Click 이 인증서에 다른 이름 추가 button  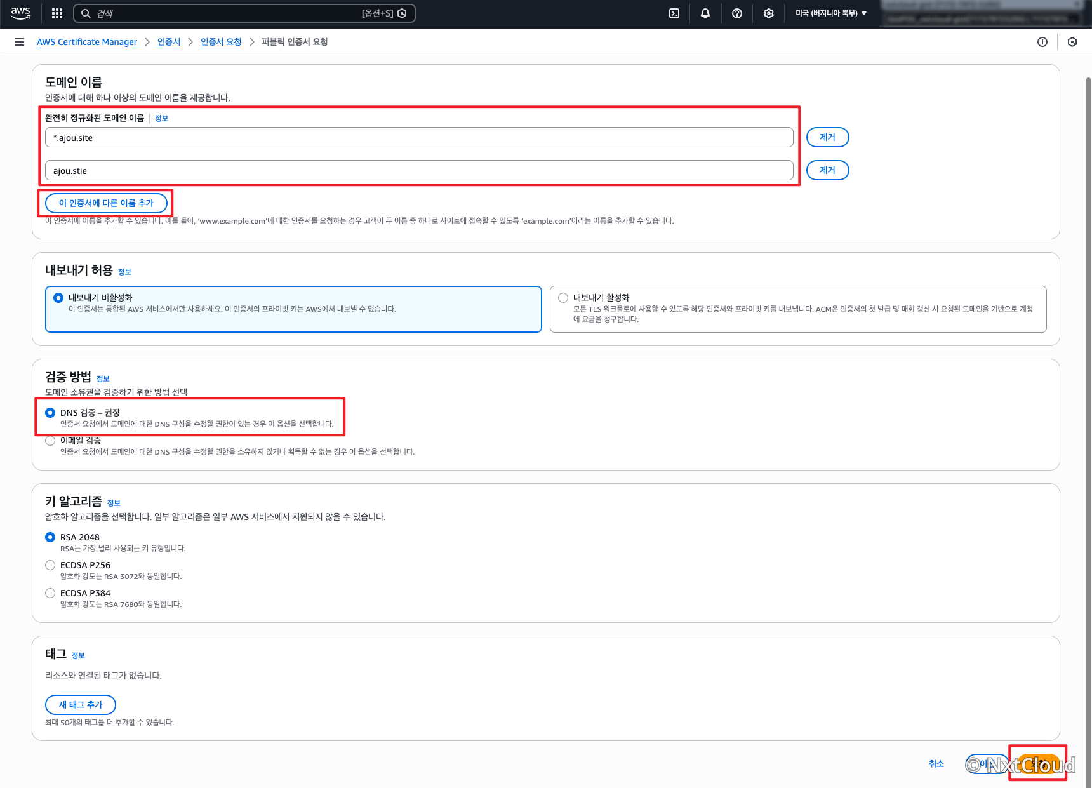pyautogui.click(x=106, y=203)
